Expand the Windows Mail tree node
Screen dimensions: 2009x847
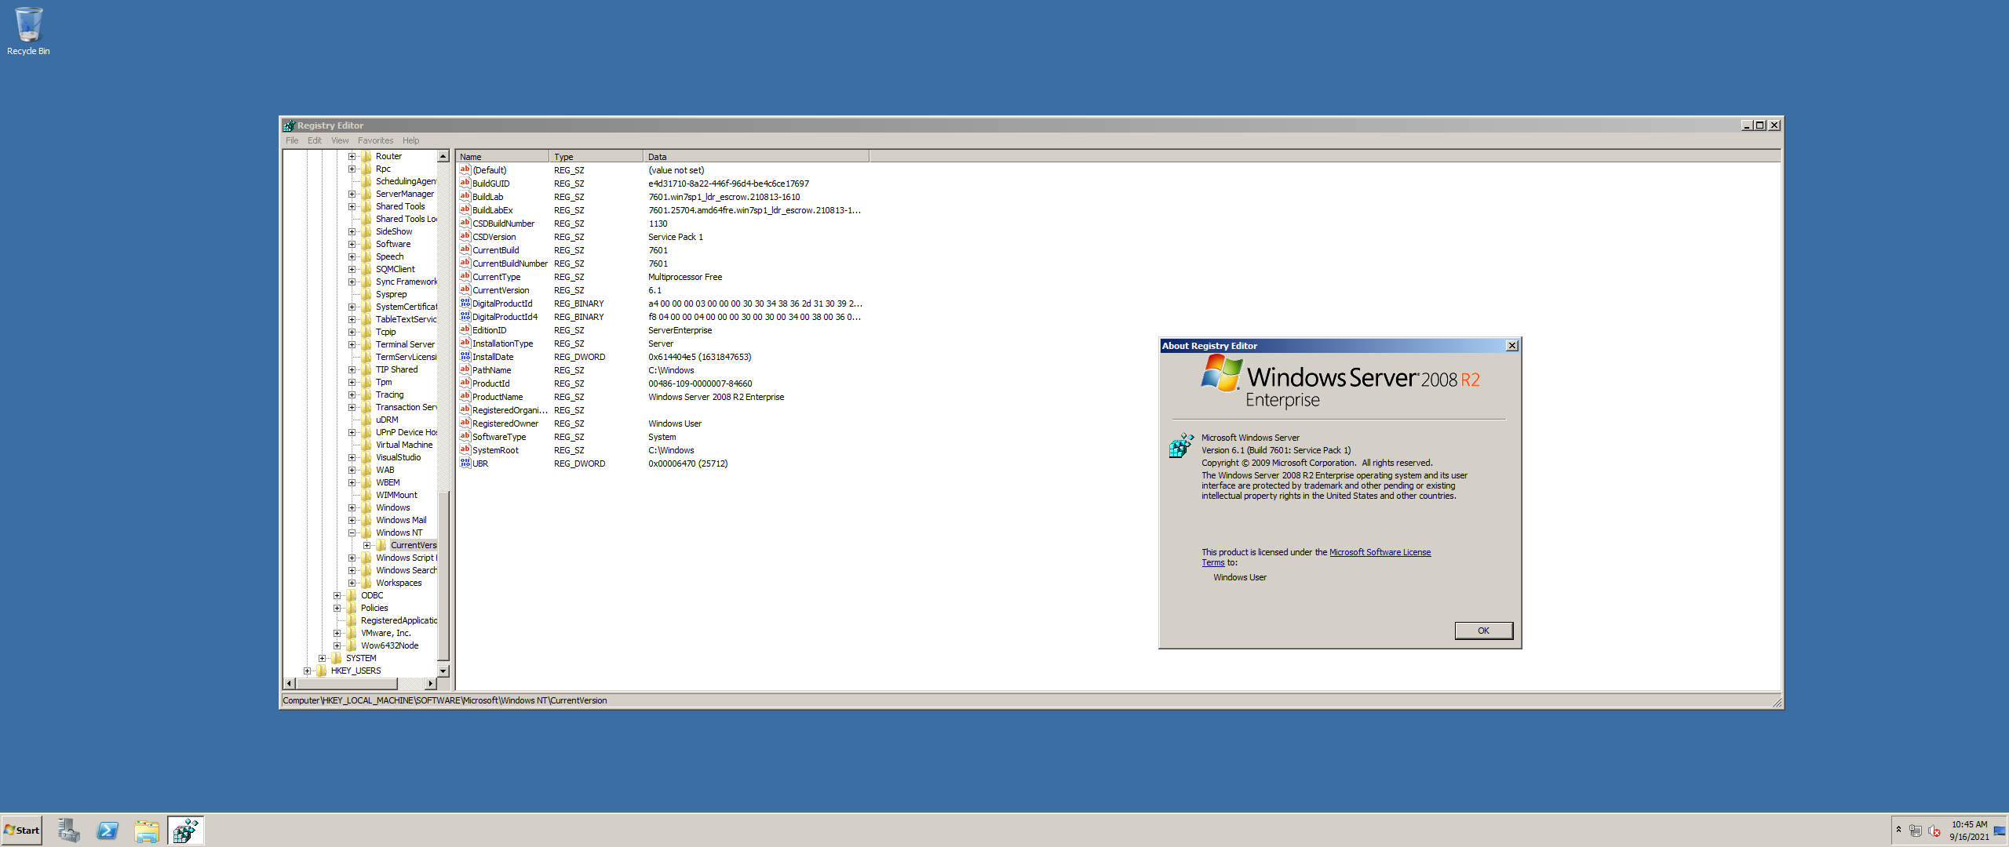click(x=352, y=520)
